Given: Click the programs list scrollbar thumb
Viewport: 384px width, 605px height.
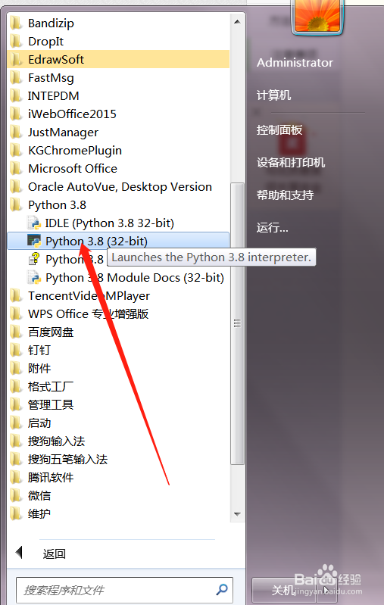Looking at the screenshot, I should click(x=237, y=323).
